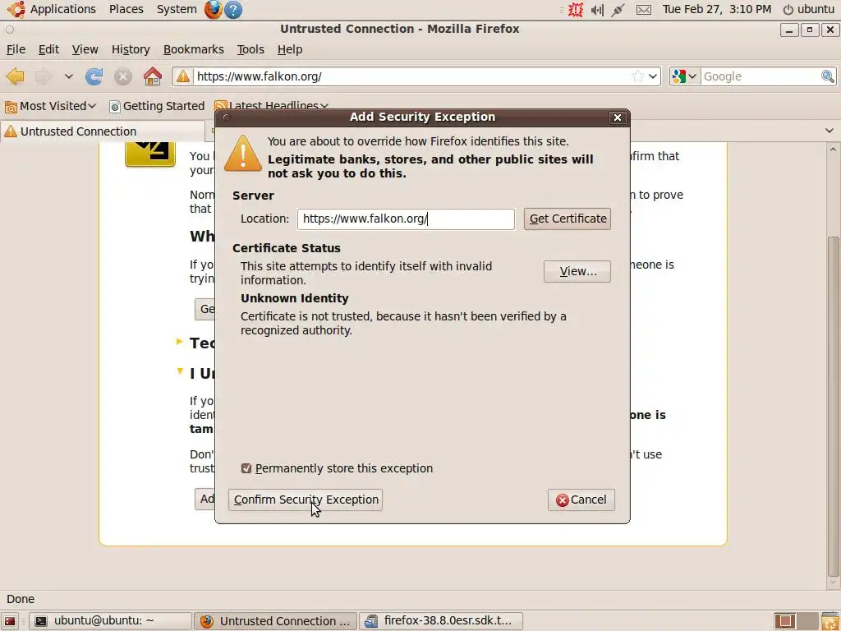Click the View... certificate button

577,271
